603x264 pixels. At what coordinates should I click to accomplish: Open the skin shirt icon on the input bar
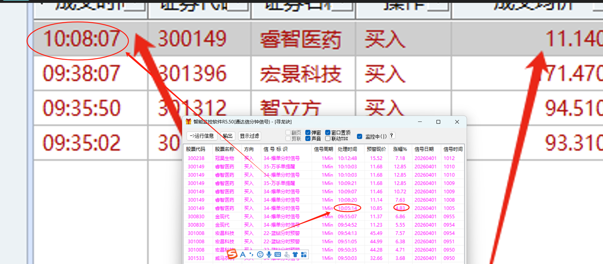[x=295, y=254]
